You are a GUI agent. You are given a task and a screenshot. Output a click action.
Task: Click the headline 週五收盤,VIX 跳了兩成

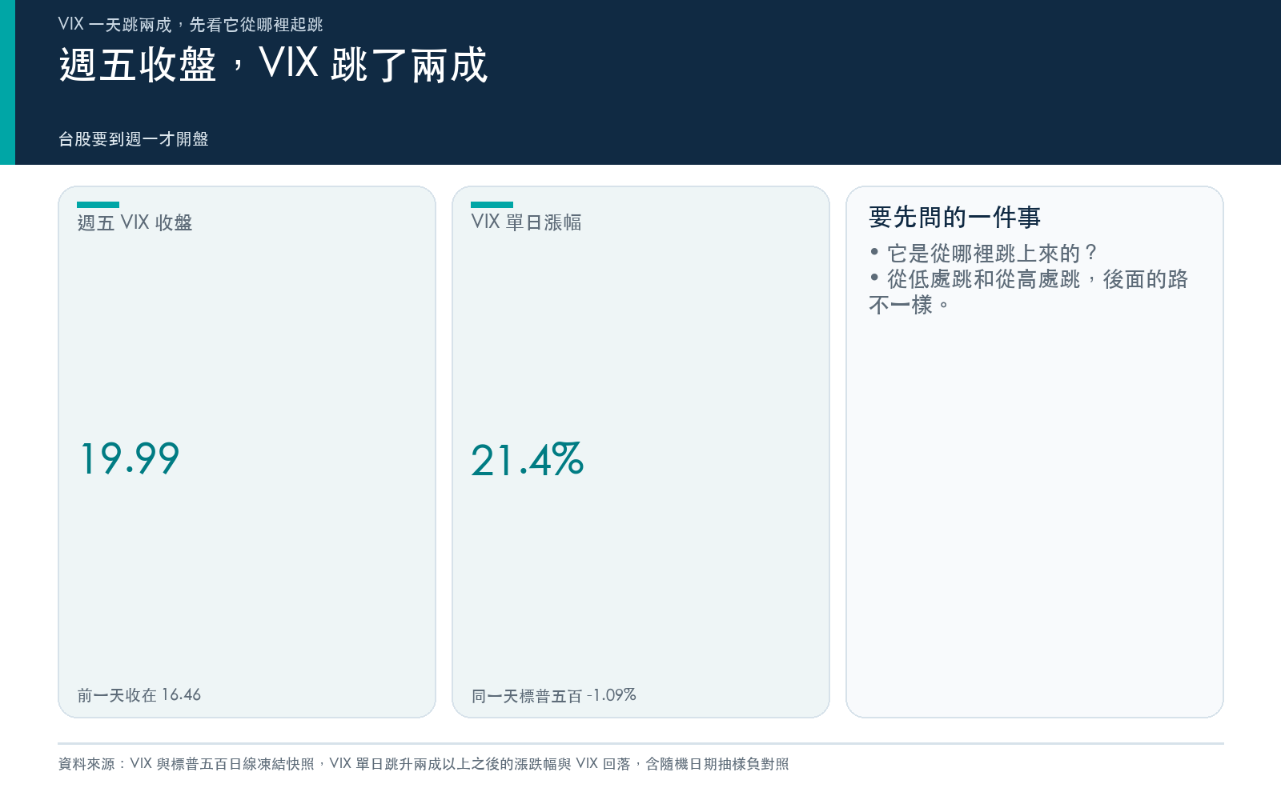[x=273, y=65]
